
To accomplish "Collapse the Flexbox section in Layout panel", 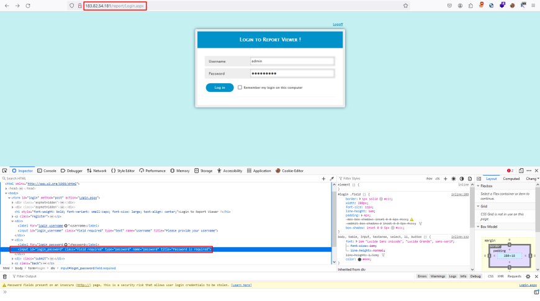I will tap(478, 186).
